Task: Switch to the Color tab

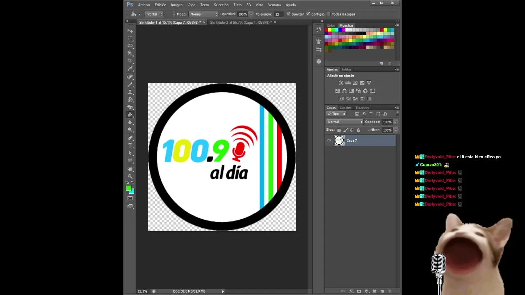Action: (x=331, y=25)
